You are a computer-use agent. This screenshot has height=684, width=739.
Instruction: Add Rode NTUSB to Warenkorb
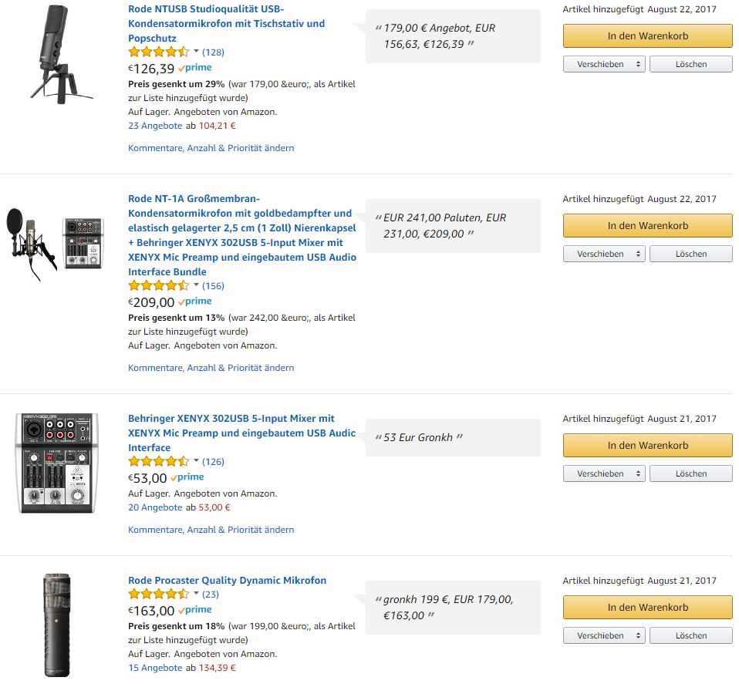tap(647, 36)
